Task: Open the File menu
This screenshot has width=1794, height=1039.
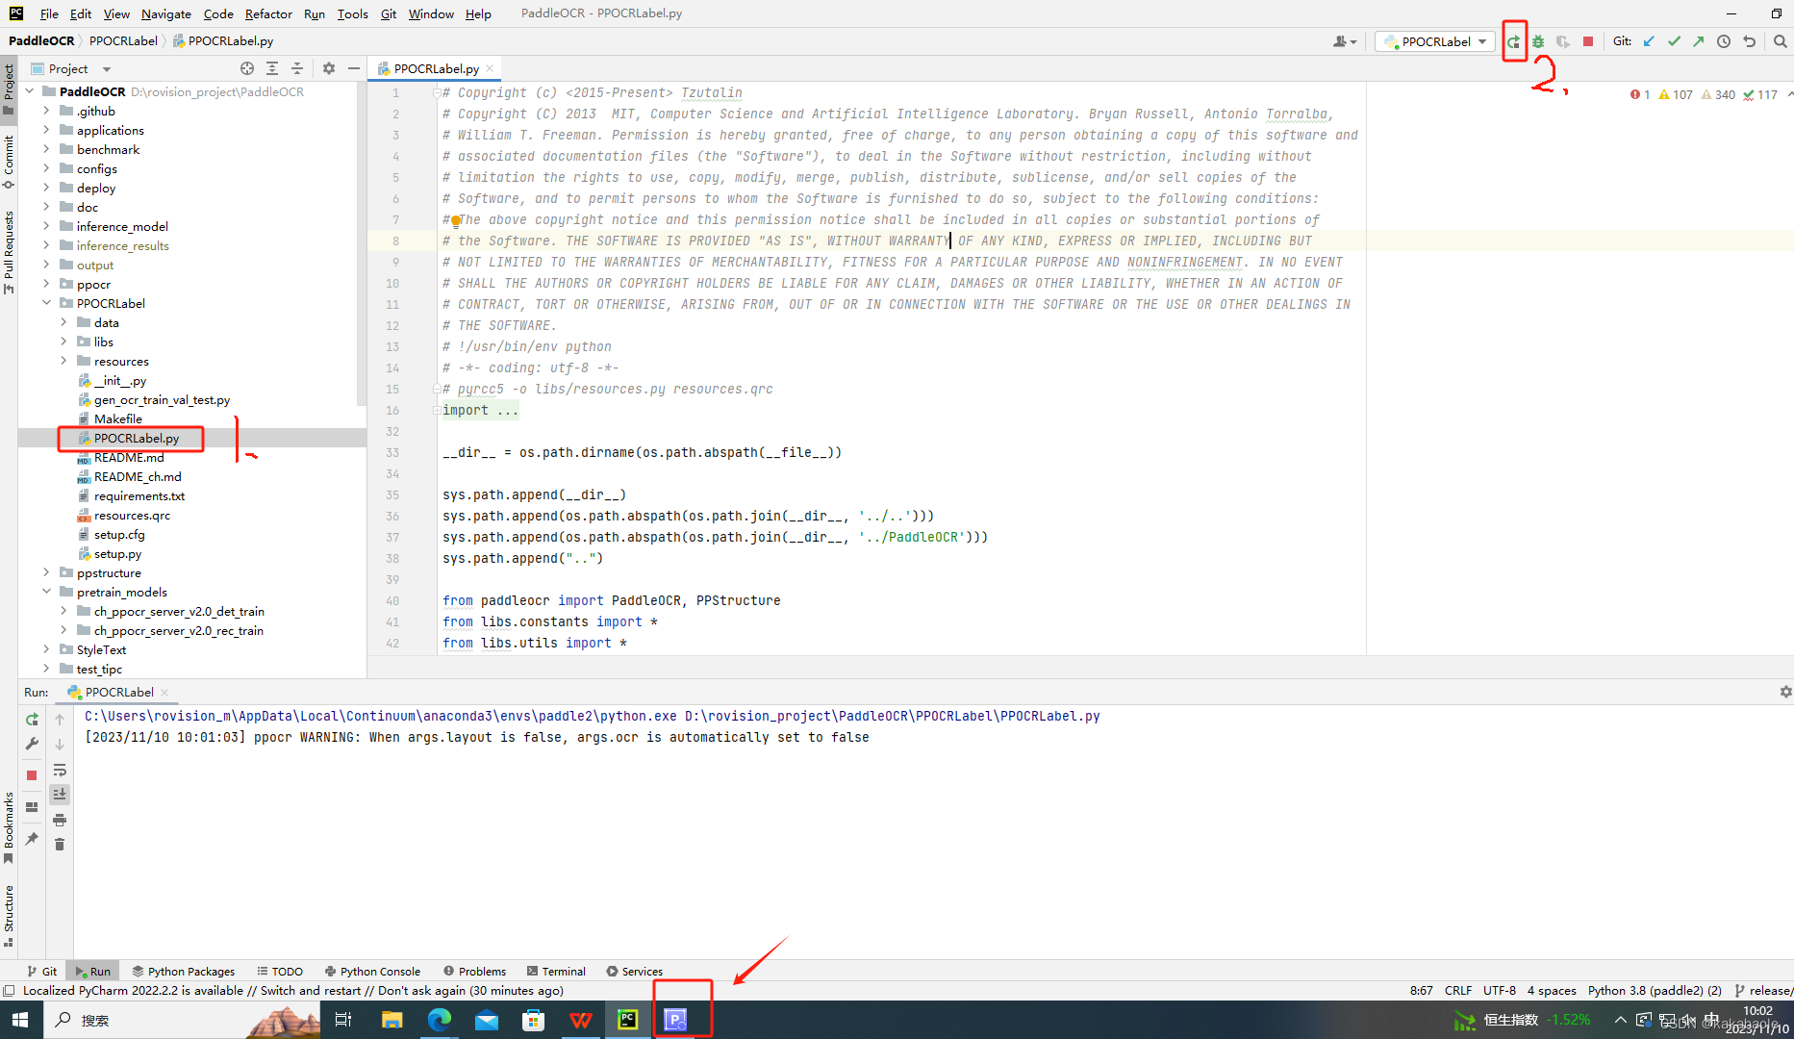Action: (49, 13)
